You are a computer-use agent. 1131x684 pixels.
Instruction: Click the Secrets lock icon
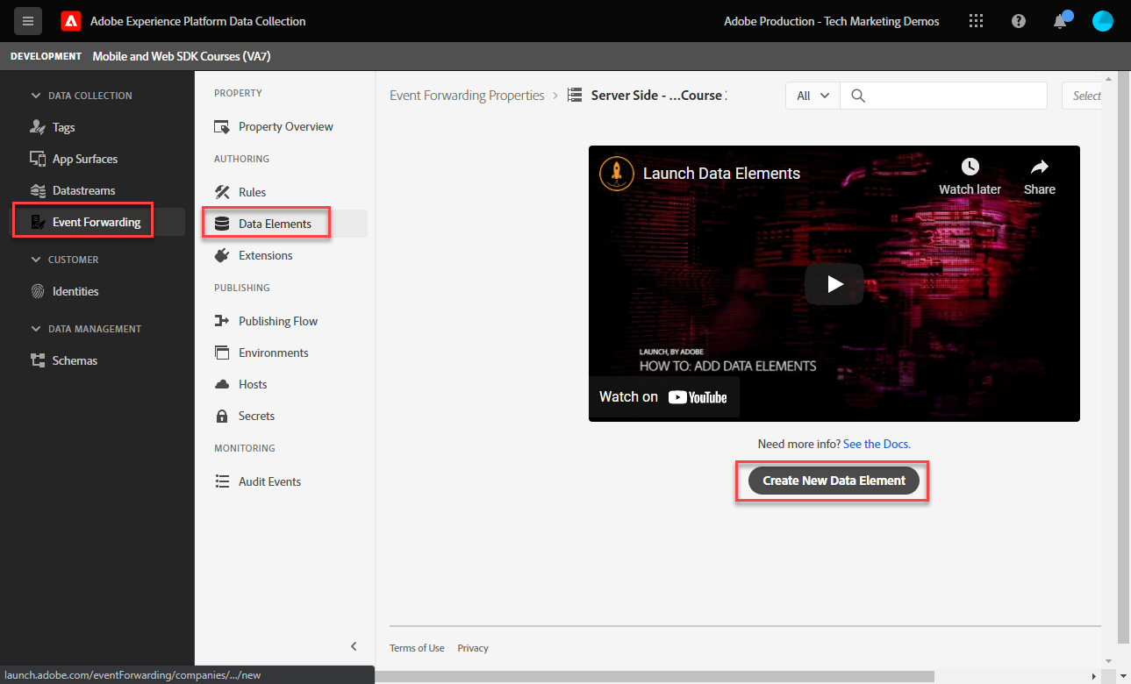pos(222,416)
